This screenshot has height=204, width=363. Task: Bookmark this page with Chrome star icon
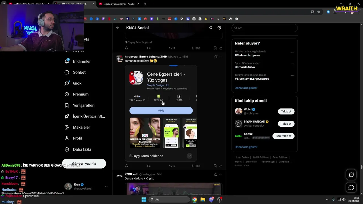(x=319, y=12)
